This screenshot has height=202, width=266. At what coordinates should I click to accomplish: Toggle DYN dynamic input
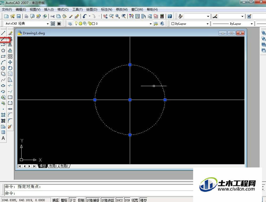[x=127, y=200]
